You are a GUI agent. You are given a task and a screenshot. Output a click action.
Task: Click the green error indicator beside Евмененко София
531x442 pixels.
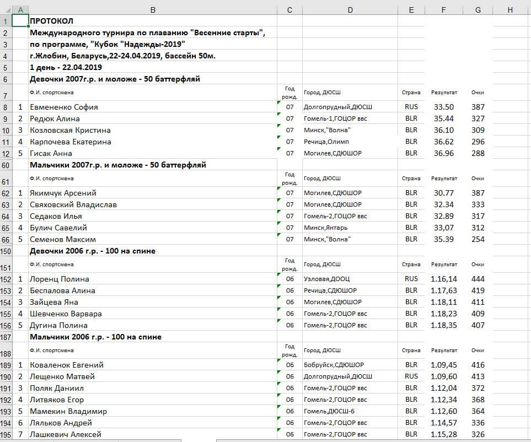[279, 102]
